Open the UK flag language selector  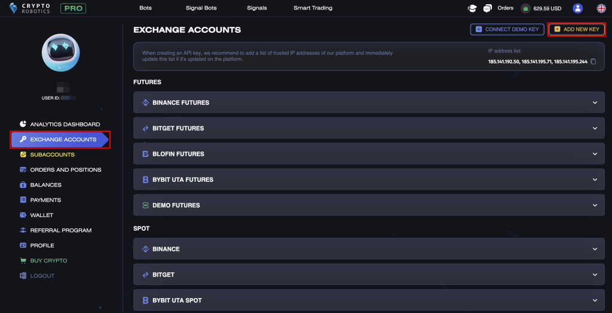(x=601, y=8)
